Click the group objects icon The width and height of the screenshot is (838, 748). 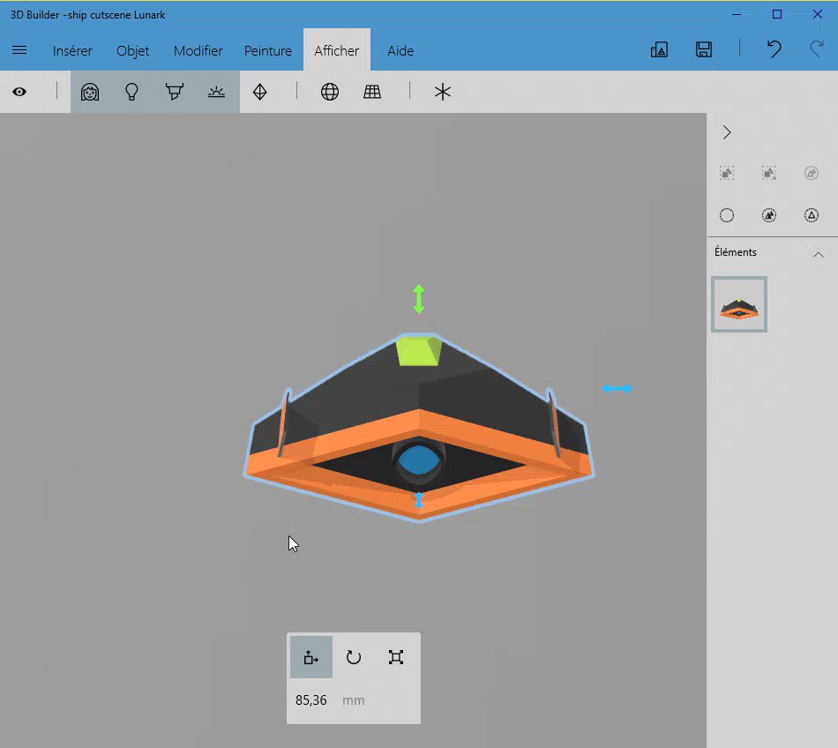pos(726,173)
